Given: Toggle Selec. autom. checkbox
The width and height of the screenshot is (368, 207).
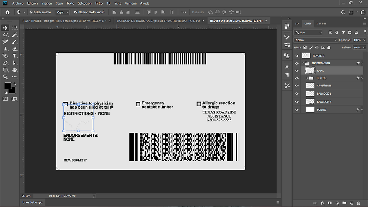Looking at the screenshot, I should (x=31, y=12).
